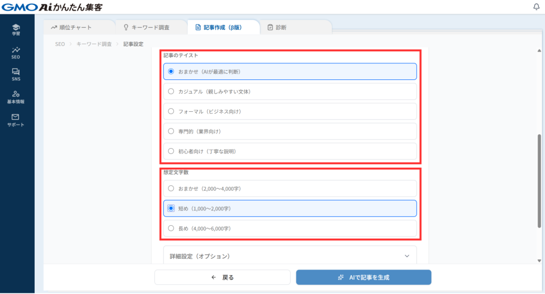545x294 pixels.
Task: Open the 学習 sidebar icon
Action: coord(16,29)
